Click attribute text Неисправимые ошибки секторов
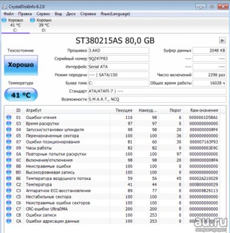The width and height of the screenshot is (230, 233). click(x=57, y=203)
